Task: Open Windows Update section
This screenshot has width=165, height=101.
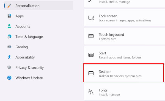Action: tap(38, 78)
